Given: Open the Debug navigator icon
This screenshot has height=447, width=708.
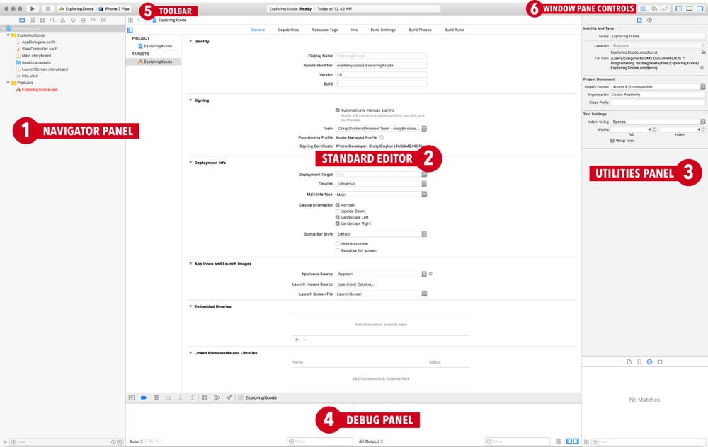Looking at the screenshot, I should coord(83,20).
